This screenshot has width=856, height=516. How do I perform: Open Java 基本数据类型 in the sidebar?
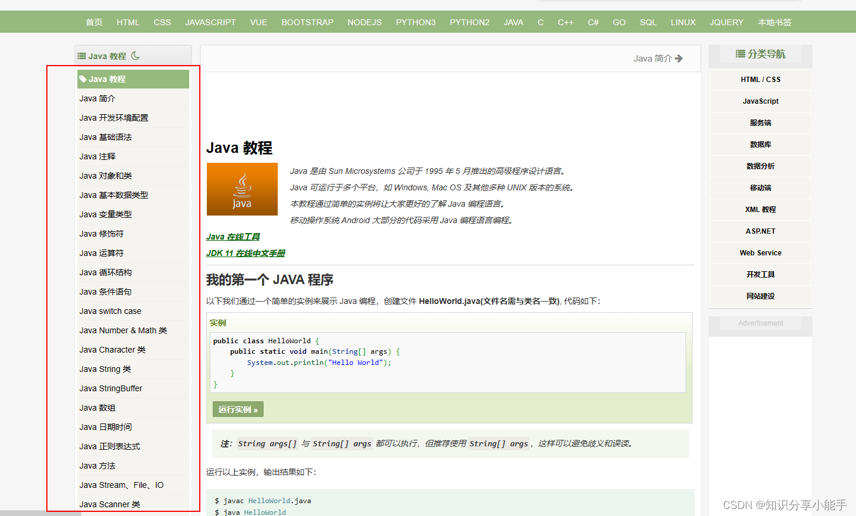(133, 195)
